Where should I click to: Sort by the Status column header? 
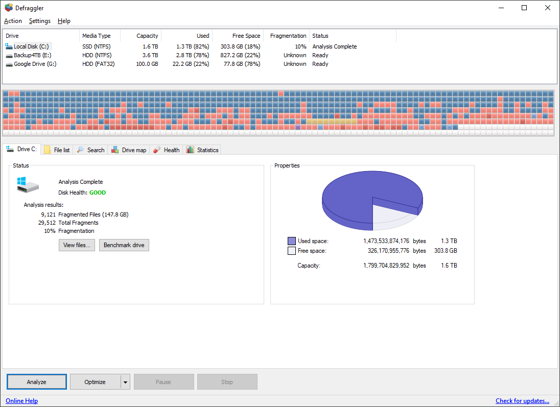click(353, 36)
